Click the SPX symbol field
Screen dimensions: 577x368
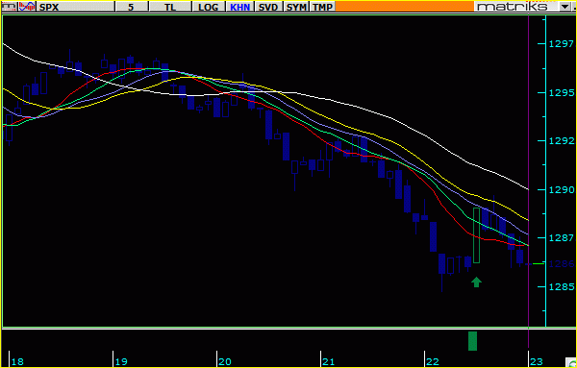click(x=75, y=7)
